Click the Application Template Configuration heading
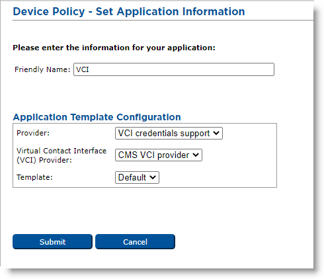324x279 pixels. click(97, 117)
